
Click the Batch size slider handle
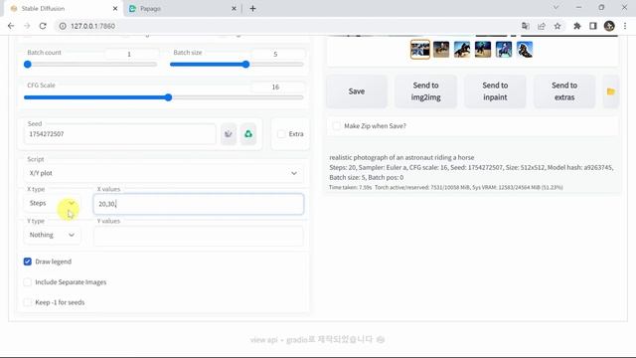245,64
